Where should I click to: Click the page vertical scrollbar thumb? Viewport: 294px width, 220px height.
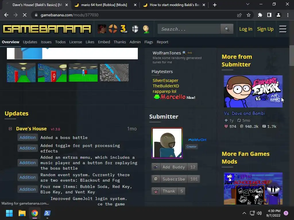click(292, 56)
